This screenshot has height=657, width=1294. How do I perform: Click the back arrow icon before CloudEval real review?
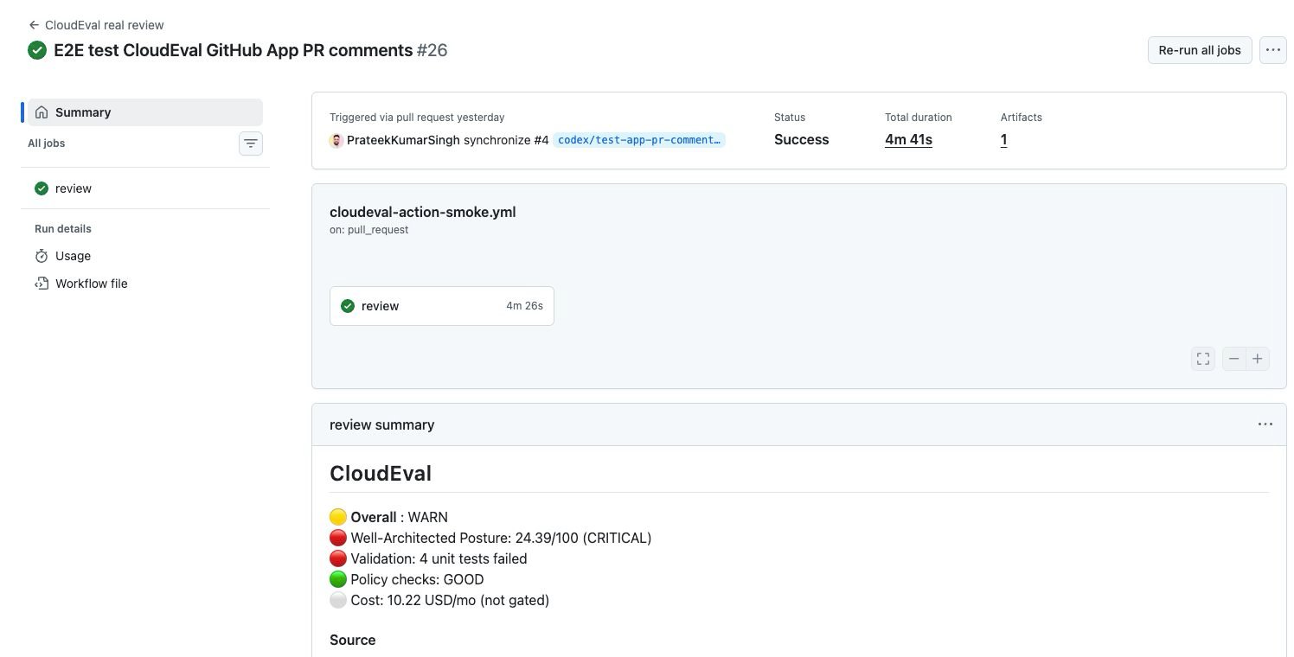click(x=34, y=25)
